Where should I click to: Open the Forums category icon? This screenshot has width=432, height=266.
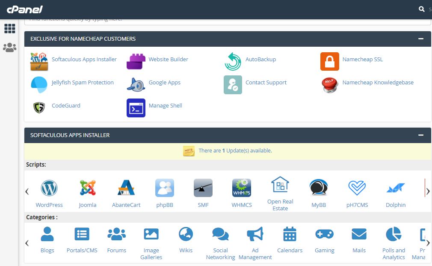(116, 234)
